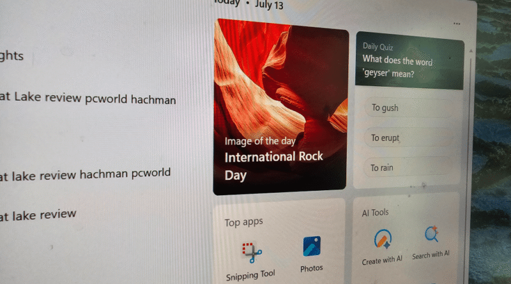The height and width of the screenshot is (284, 511).
Task: Open the Snipping Tool icon
Action: (x=252, y=252)
